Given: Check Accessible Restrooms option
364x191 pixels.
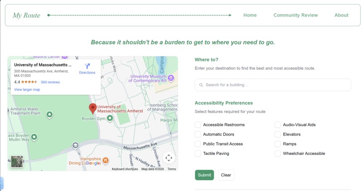Looking at the screenshot, I should (x=198, y=125).
